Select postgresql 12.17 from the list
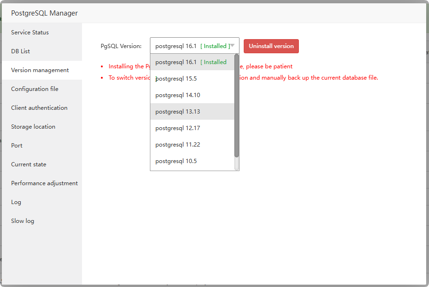Image resolution: width=429 pixels, height=287 pixels. pos(192,128)
